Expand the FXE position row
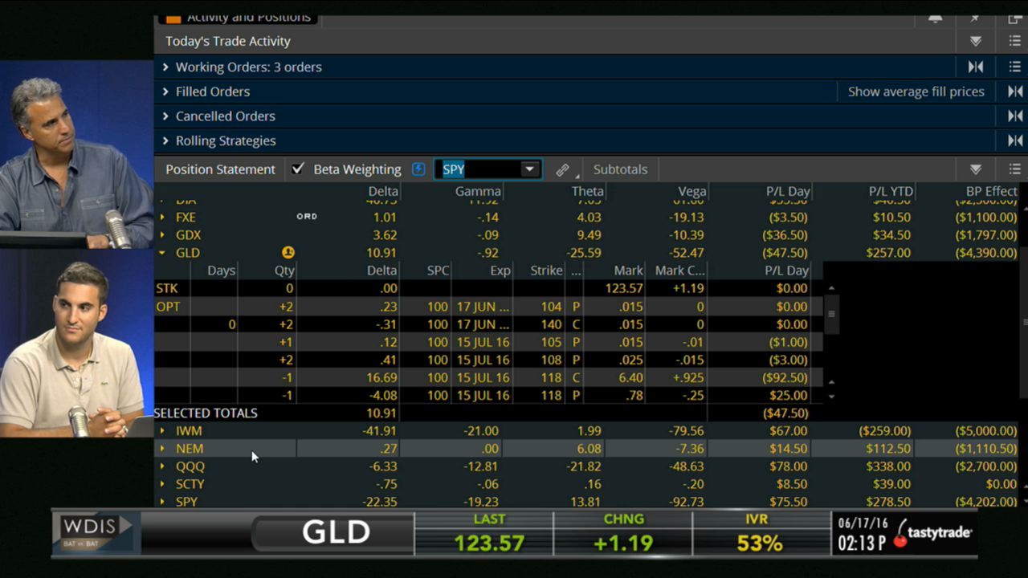The image size is (1028, 578). (x=162, y=218)
